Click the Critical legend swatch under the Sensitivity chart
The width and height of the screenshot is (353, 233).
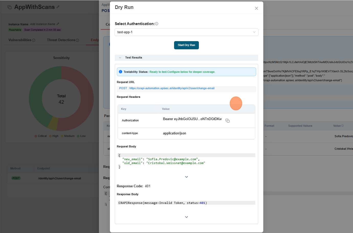point(36,136)
